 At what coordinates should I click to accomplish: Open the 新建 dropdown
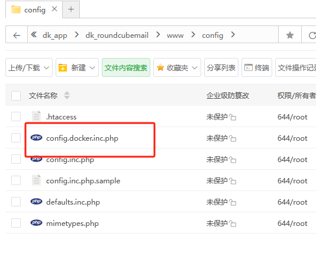tap(77, 67)
